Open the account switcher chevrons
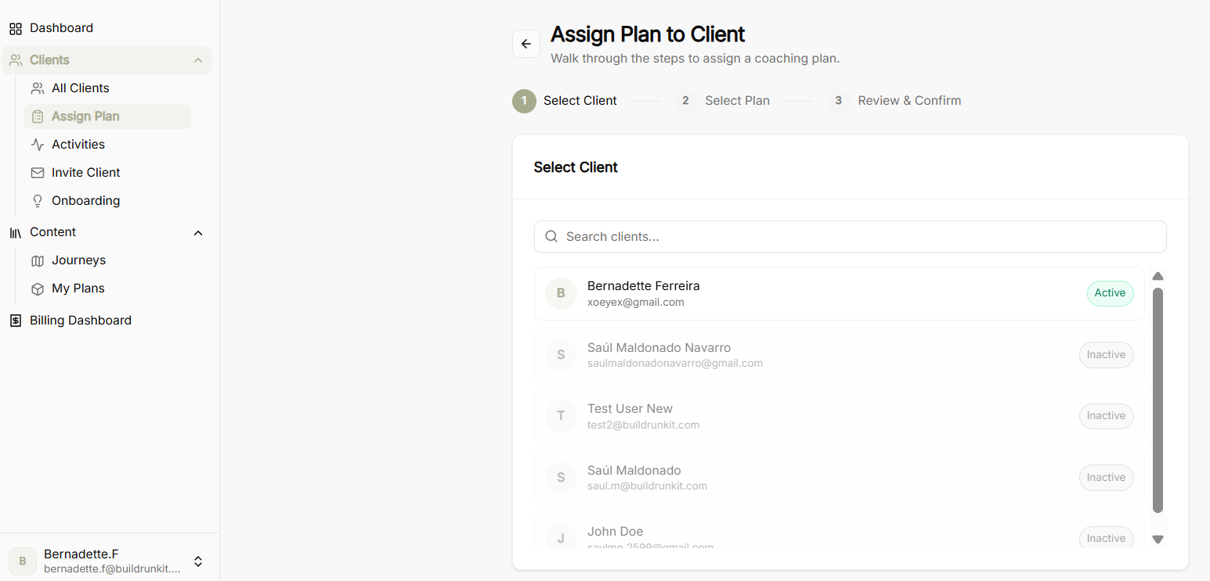This screenshot has height=581, width=1210. tap(198, 561)
